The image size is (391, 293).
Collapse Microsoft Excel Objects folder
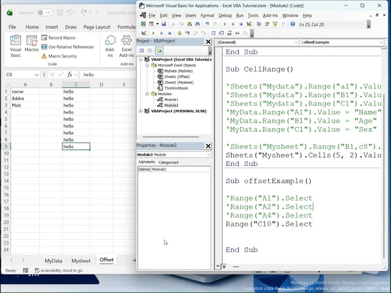pyautogui.click(x=147, y=65)
